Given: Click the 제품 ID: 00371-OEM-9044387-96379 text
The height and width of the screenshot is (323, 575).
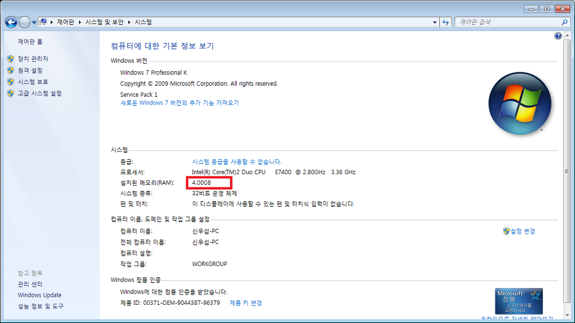Looking at the screenshot, I should click(x=170, y=303).
